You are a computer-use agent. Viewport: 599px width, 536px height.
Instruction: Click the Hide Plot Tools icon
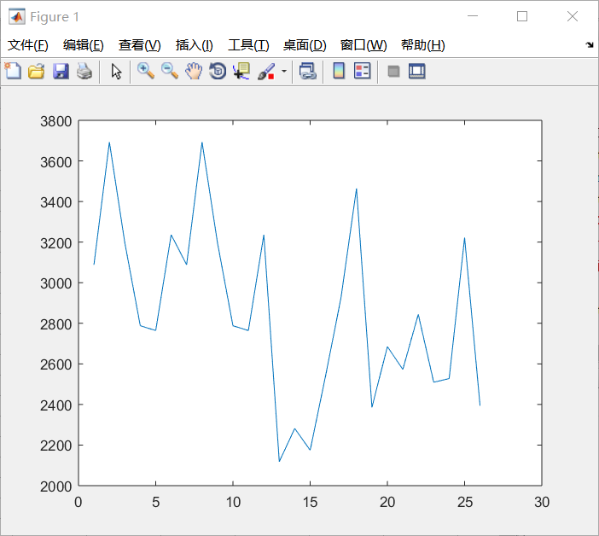(x=393, y=71)
